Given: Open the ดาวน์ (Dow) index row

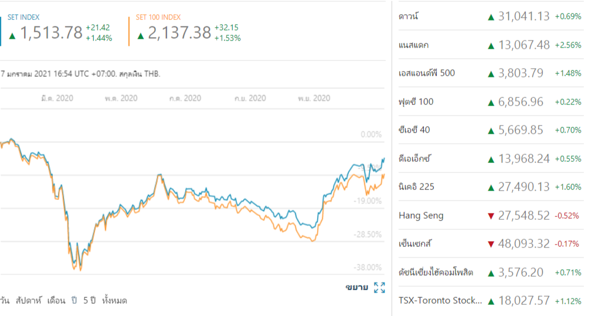Looking at the screenshot, I should [x=408, y=16].
